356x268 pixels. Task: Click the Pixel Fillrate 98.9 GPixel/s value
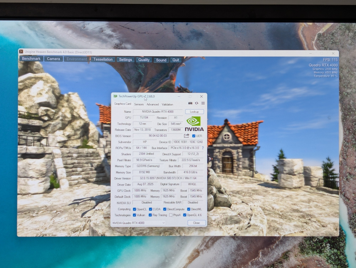point(144,160)
